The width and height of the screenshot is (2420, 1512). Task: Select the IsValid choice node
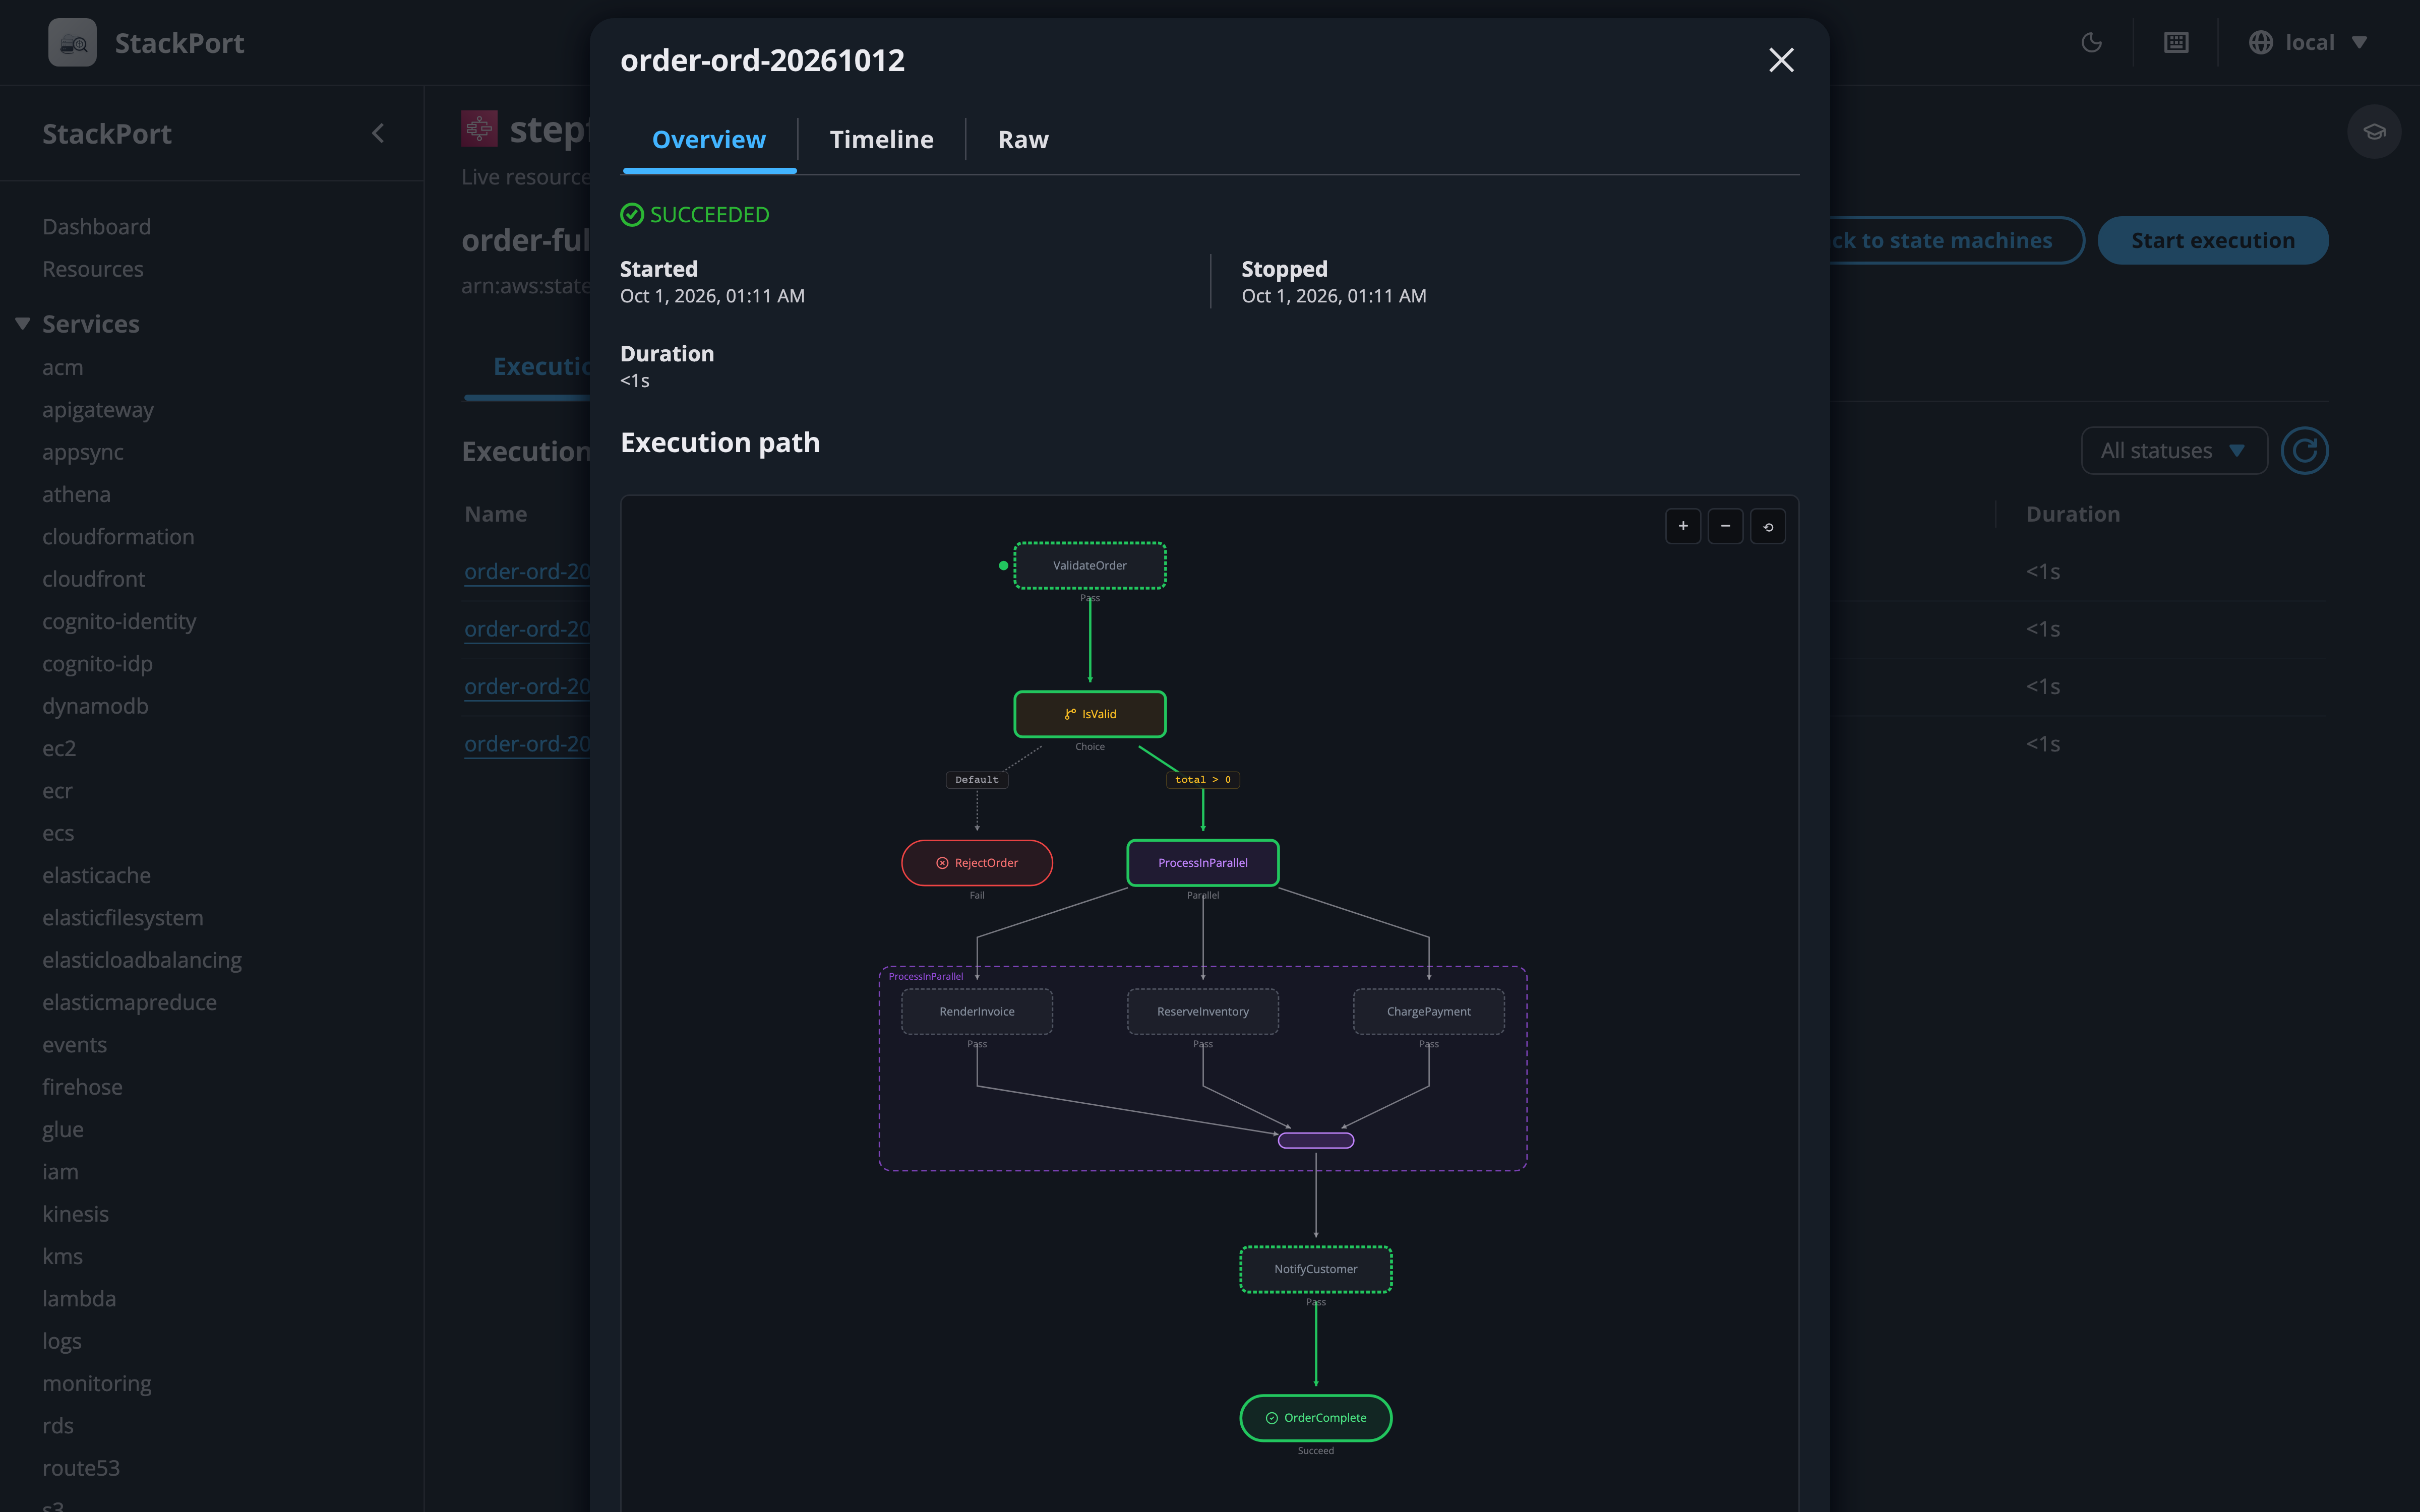pyautogui.click(x=1090, y=714)
